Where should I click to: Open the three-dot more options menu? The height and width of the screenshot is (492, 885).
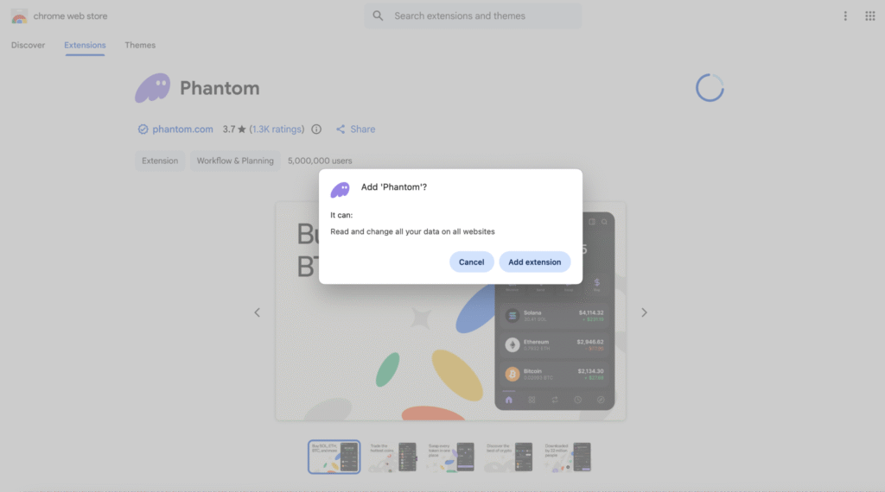(x=845, y=16)
